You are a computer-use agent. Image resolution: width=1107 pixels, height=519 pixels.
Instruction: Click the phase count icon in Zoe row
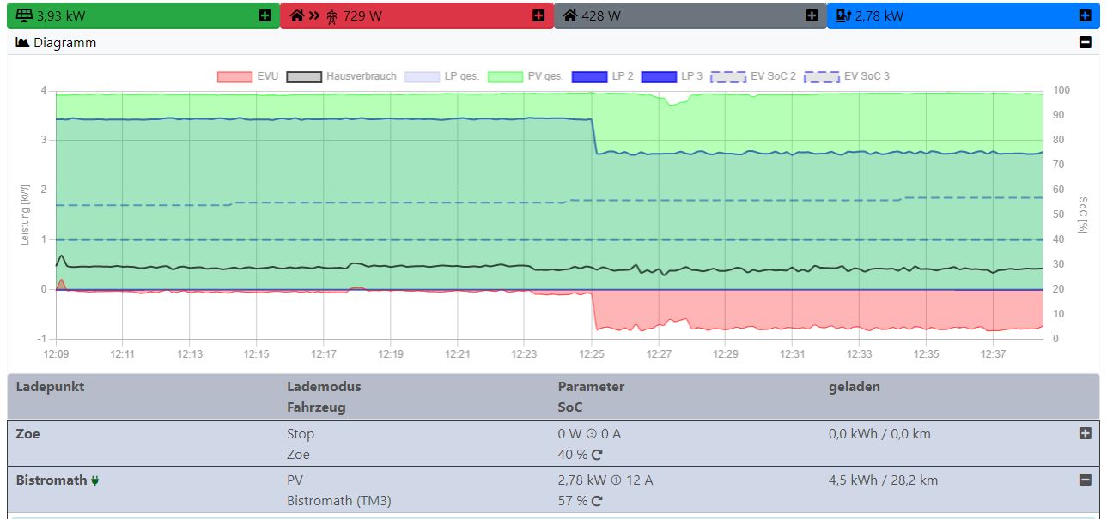point(592,435)
